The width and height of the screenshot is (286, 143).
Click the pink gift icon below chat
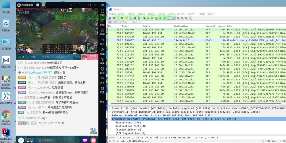click(x=93, y=140)
